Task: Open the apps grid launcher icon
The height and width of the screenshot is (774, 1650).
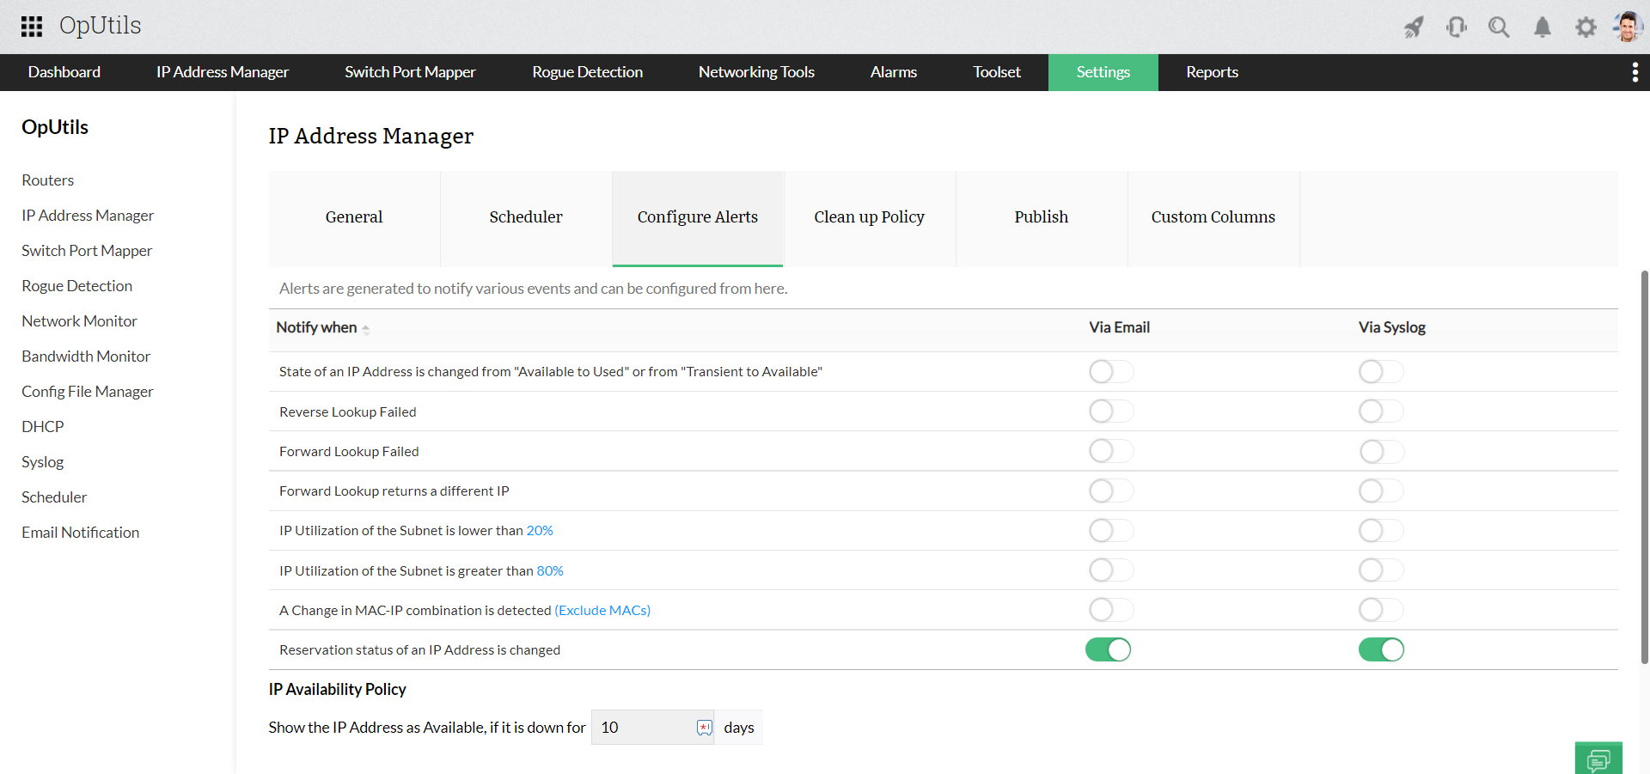Action: [32, 27]
